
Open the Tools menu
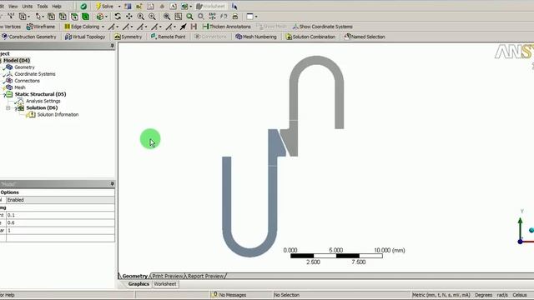(x=43, y=6)
